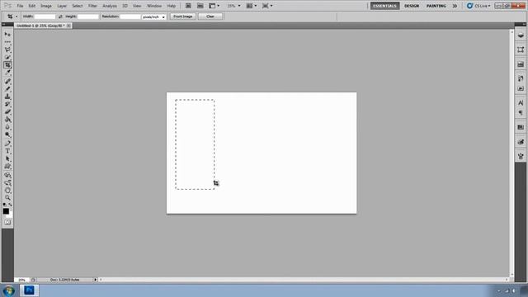Click the white background color swatch

11,215
